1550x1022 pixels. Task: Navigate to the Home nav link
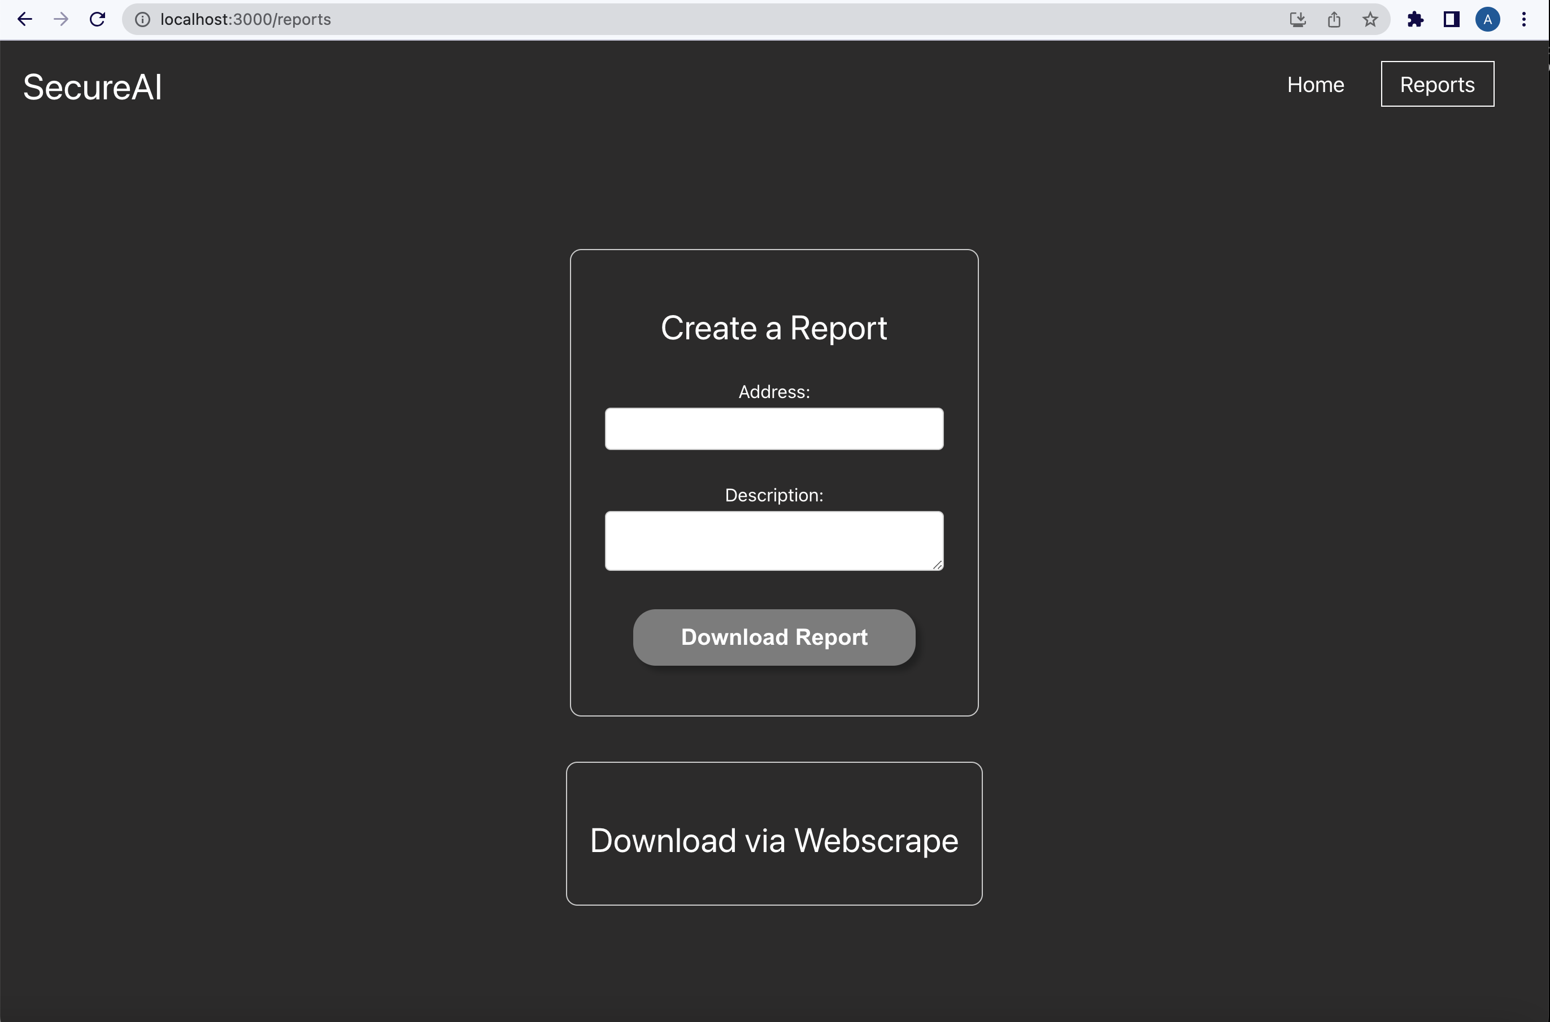(1315, 85)
